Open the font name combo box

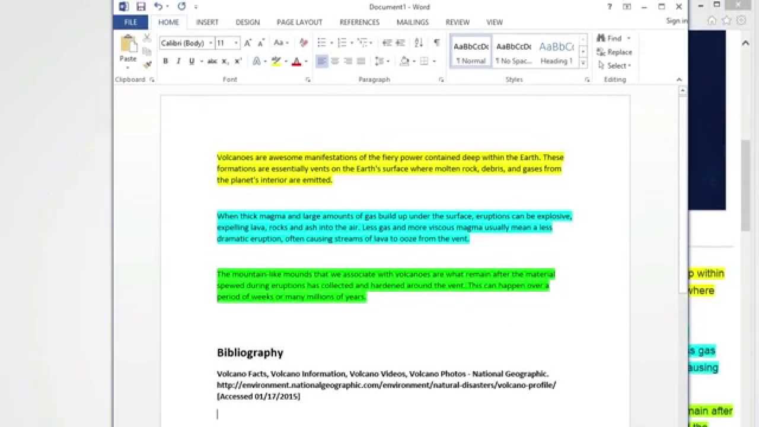187,43
